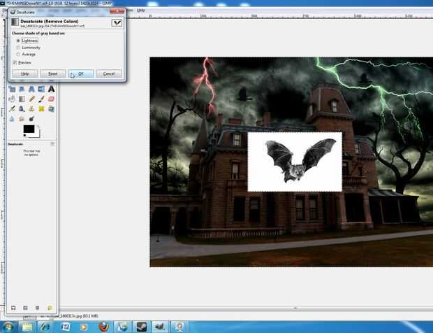Image resolution: width=433 pixels, height=333 pixels.
Task: Click Reset button in Desaturate dialog
Action: click(53, 74)
